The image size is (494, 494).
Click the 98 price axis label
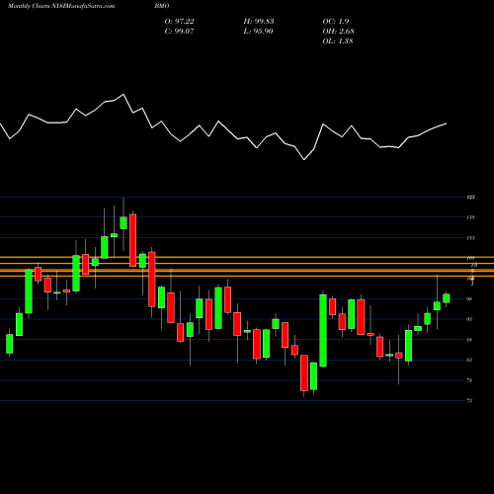pyautogui.click(x=469, y=299)
